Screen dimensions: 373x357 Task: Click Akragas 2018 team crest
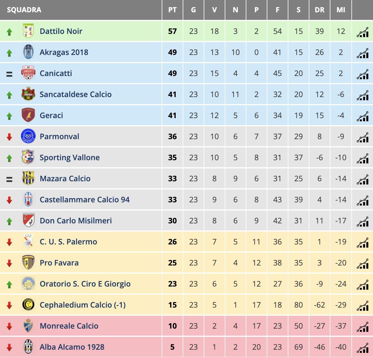coord(28,52)
